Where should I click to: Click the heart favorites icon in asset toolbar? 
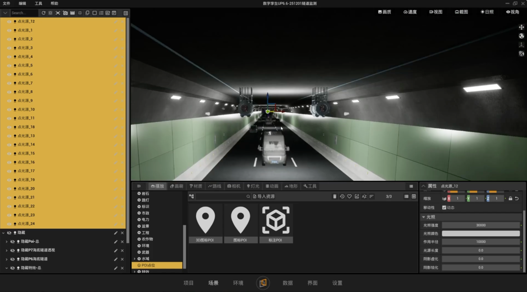(x=349, y=196)
